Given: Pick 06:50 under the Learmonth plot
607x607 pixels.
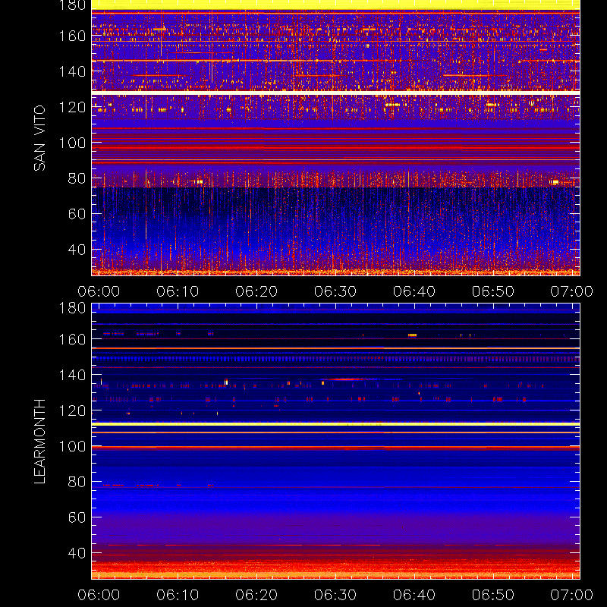Looking at the screenshot, I should [x=492, y=595].
